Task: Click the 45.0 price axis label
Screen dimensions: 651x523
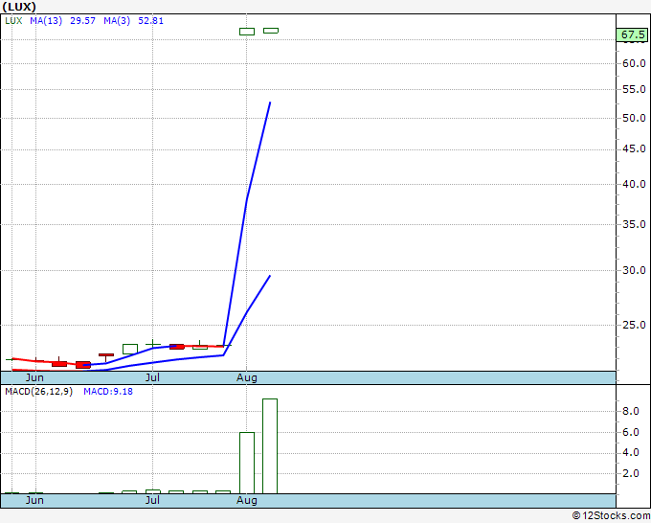Action: pyautogui.click(x=634, y=148)
